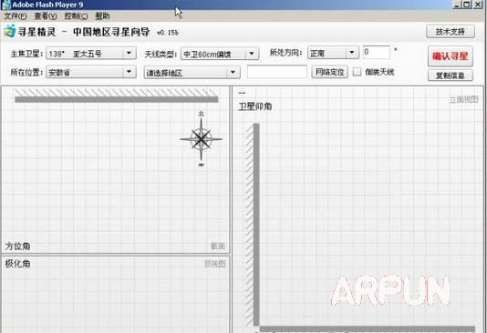Click the 寻星精灵 app logo icon

(10, 31)
